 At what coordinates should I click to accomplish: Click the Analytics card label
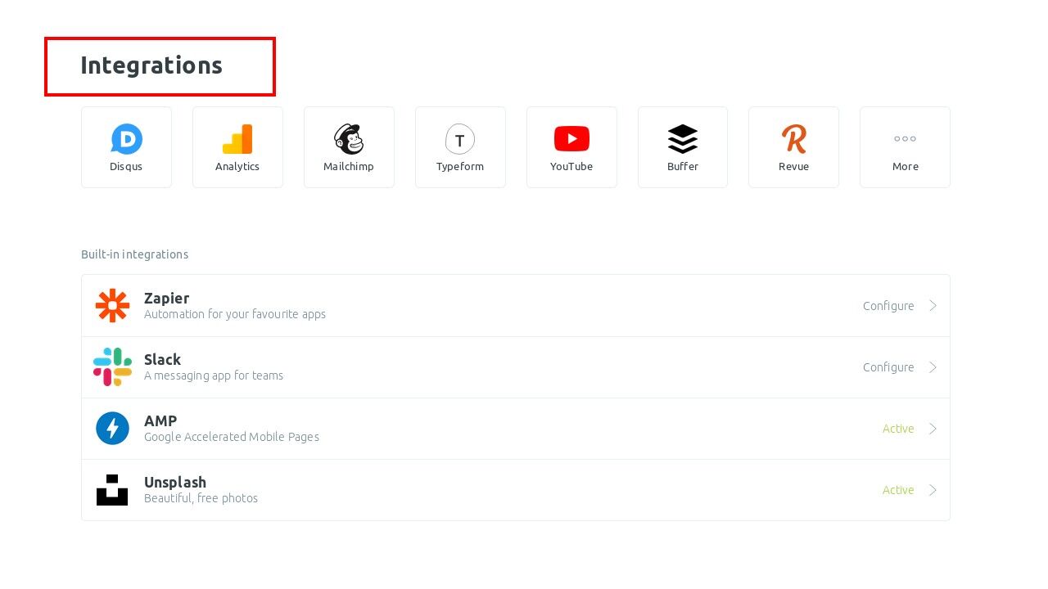click(237, 166)
